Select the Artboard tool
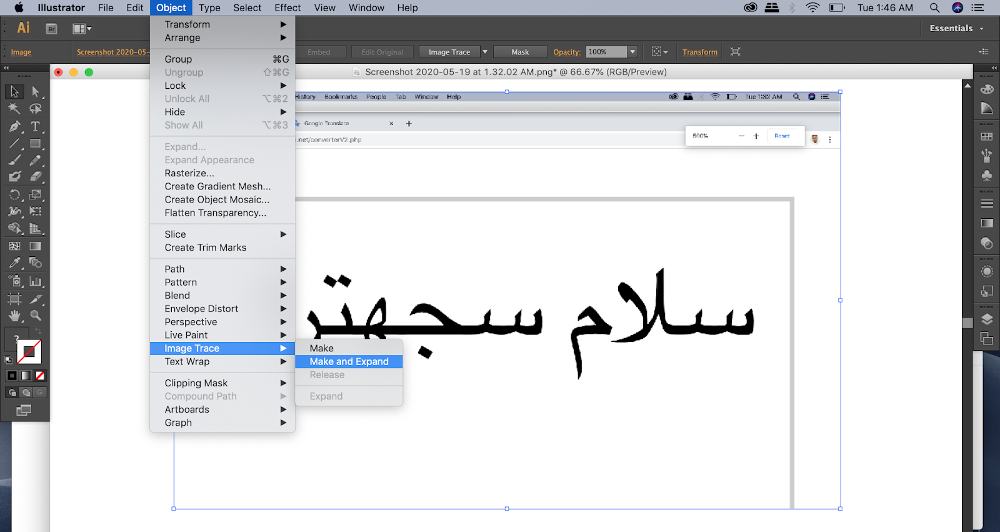The image size is (1000, 532). coord(14,299)
